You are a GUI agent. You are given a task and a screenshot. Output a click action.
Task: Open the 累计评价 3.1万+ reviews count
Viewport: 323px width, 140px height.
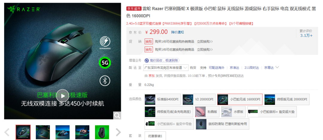[x=306, y=33]
